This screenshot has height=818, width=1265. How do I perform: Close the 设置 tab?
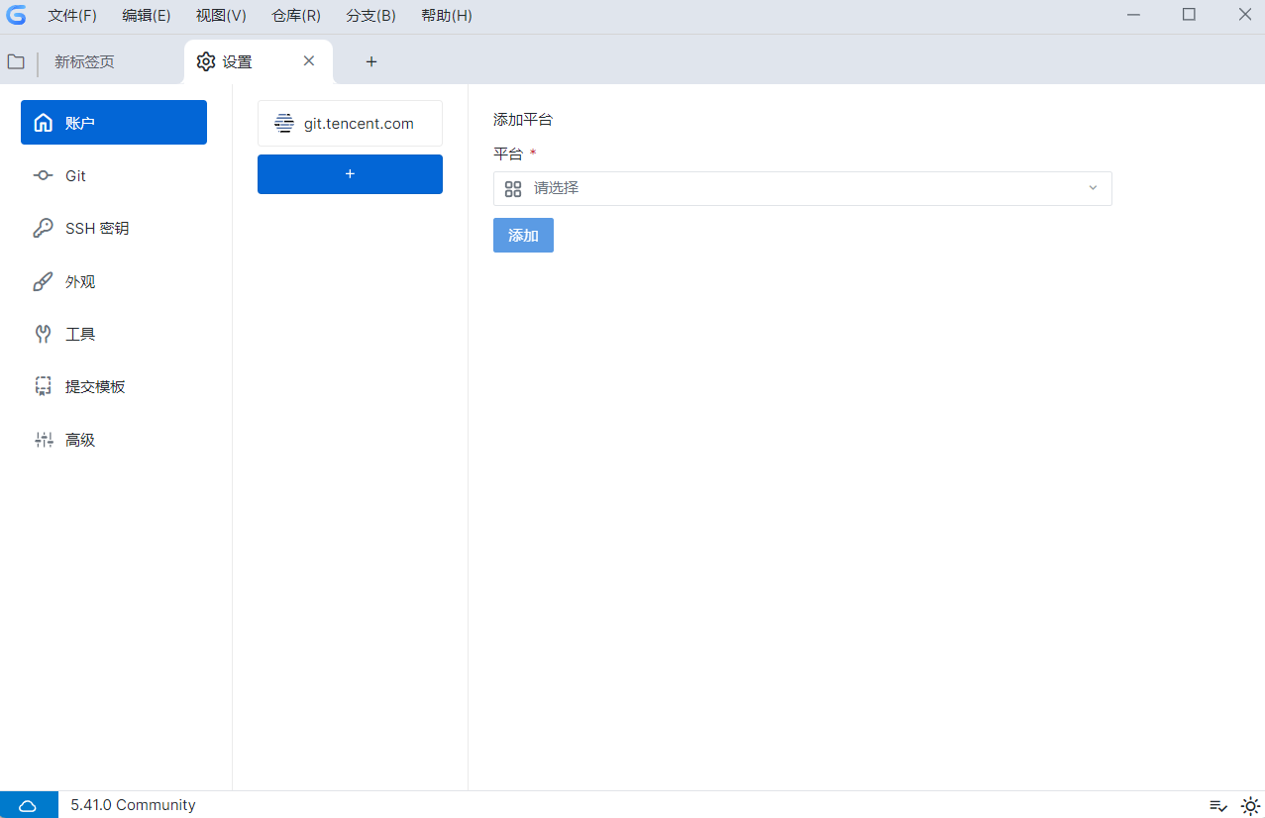pyautogui.click(x=308, y=60)
